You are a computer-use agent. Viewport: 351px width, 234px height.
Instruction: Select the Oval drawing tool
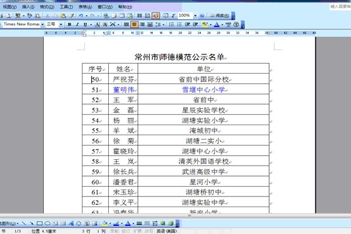pyautogui.click(x=47, y=223)
